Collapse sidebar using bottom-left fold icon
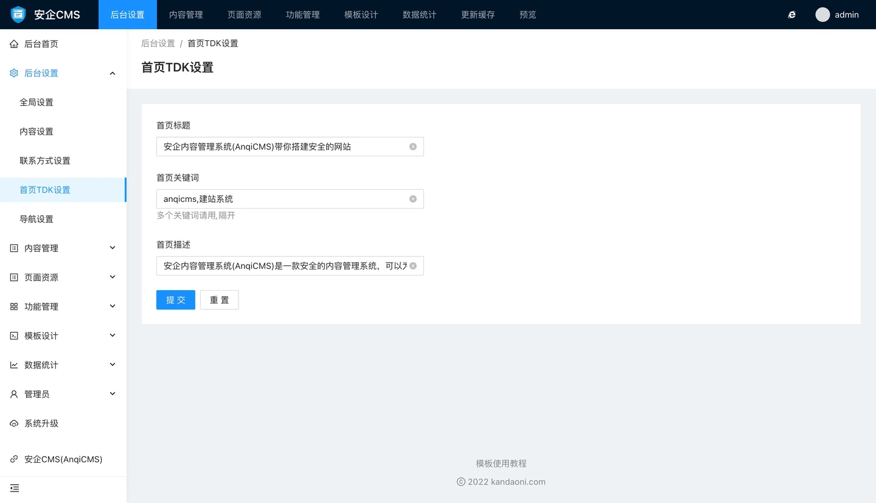Image resolution: width=876 pixels, height=503 pixels. pos(15,488)
